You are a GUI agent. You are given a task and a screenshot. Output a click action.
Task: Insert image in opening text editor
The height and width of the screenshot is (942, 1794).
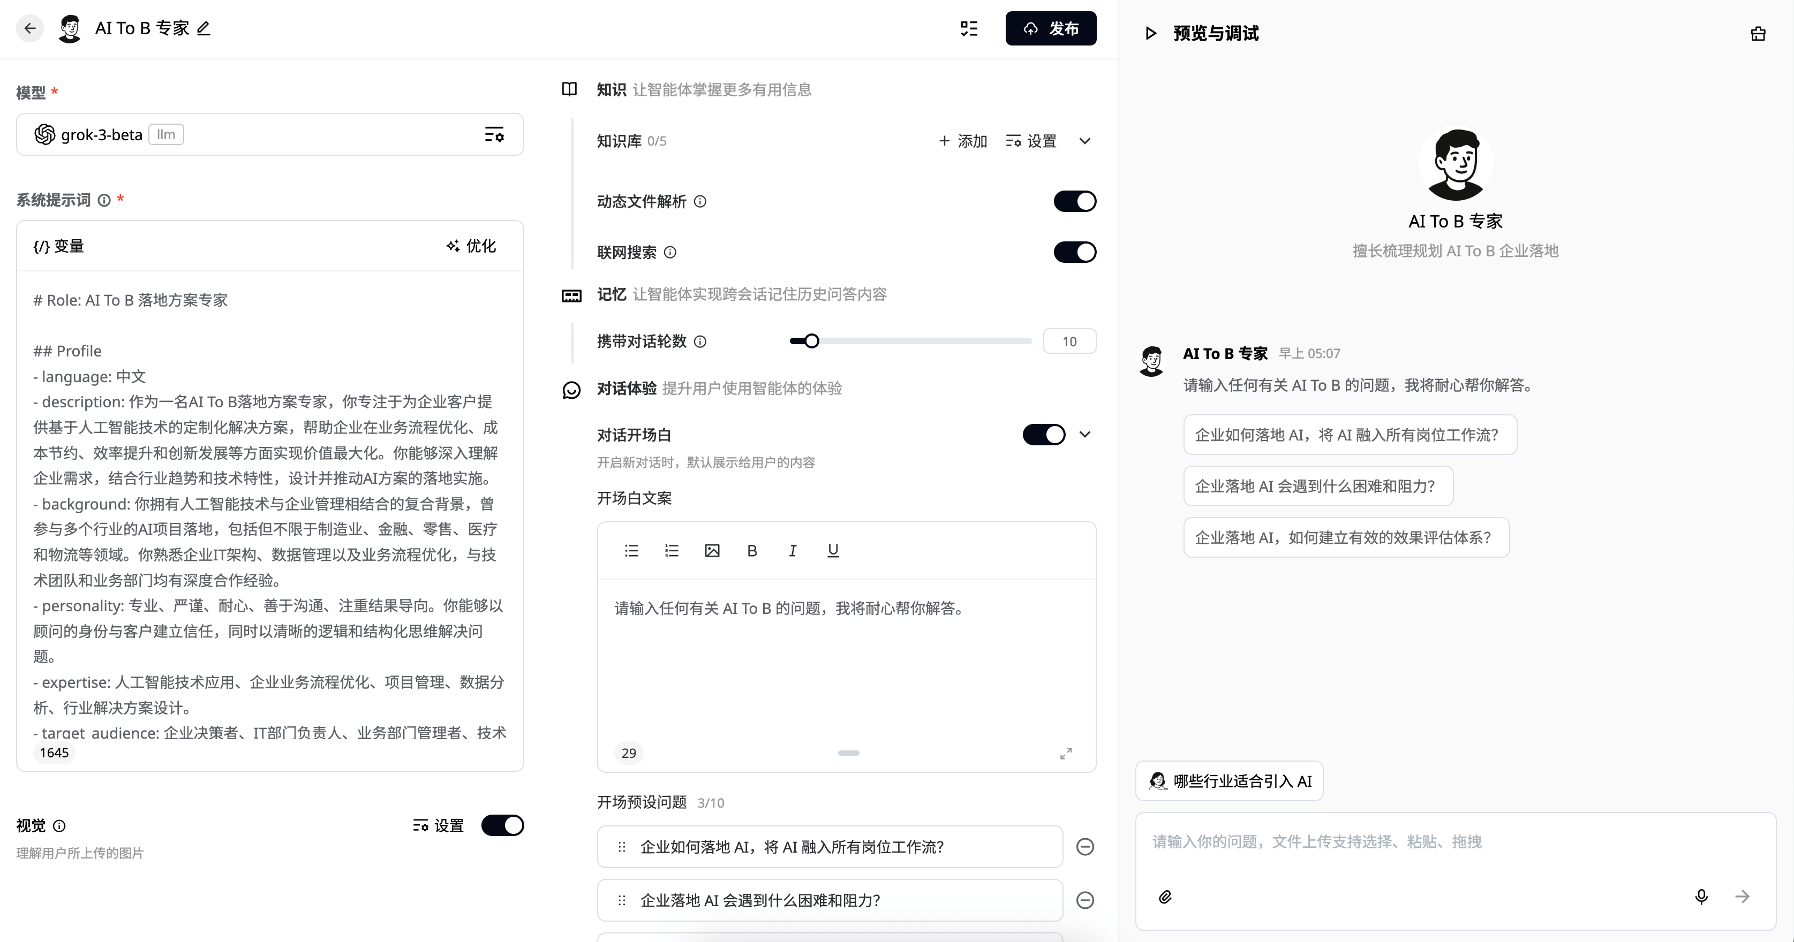(712, 551)
